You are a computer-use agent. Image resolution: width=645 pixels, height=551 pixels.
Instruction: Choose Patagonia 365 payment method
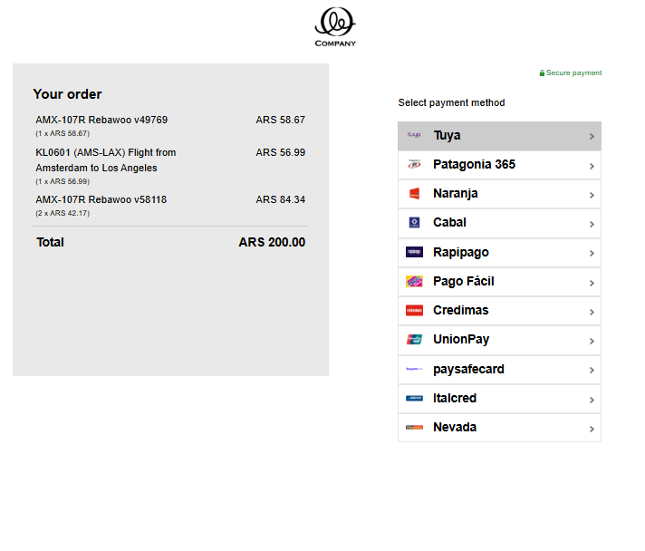(499, 165)
